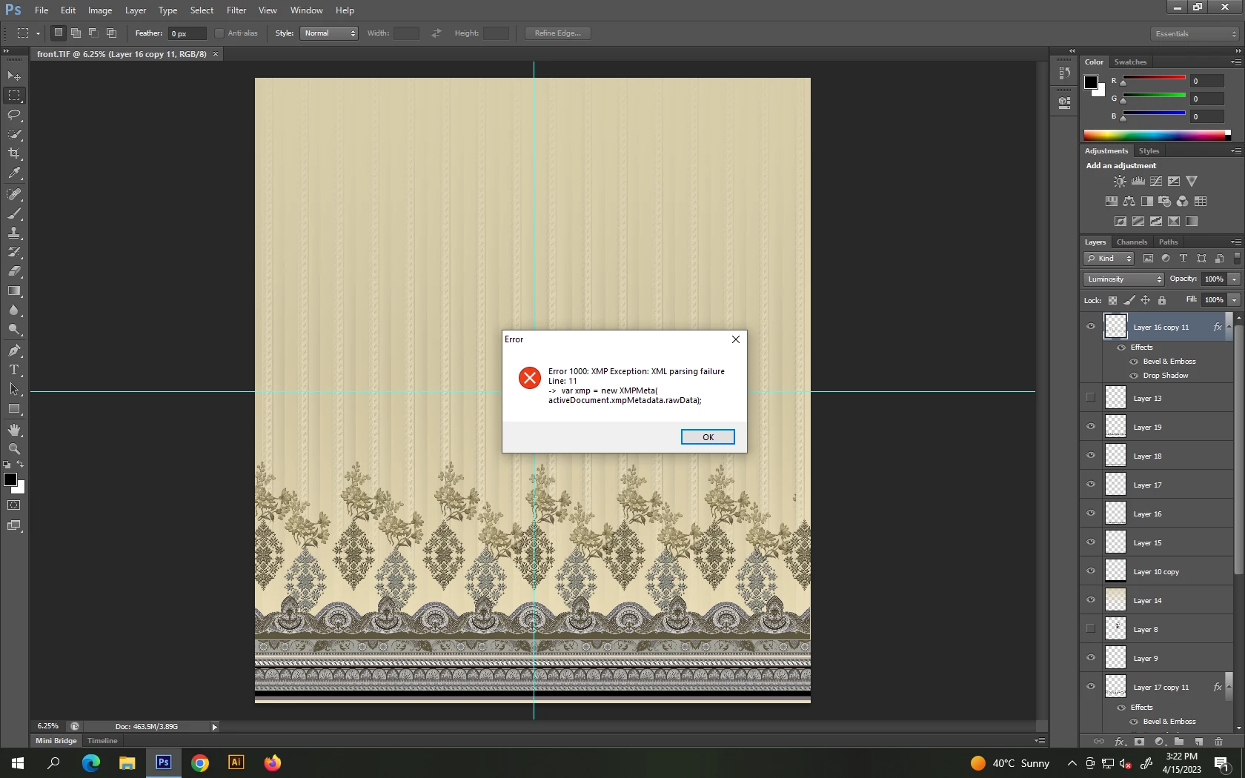Open the Style dropdown set to Normal
This screenshot has width=1245, height=778.
(x=329, y=33)
